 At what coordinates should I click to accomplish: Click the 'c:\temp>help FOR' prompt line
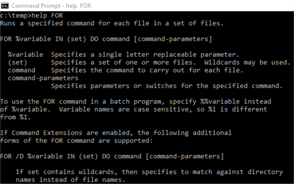(x=32, y=16)
